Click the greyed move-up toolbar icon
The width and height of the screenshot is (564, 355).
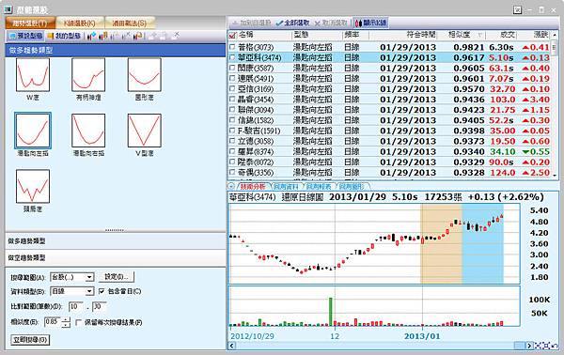click(x=153, y=36)
